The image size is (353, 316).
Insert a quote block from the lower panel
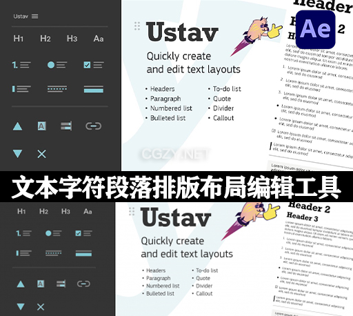tap(24, 253)
